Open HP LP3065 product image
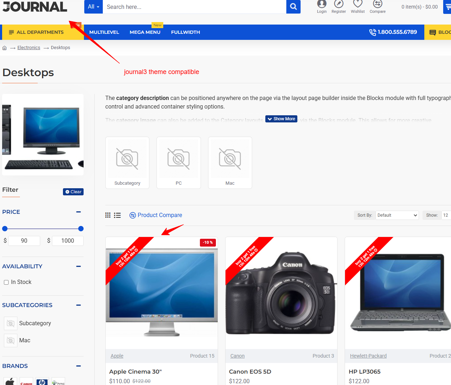This screenshot has width=451, height=385. click(398, 293)
